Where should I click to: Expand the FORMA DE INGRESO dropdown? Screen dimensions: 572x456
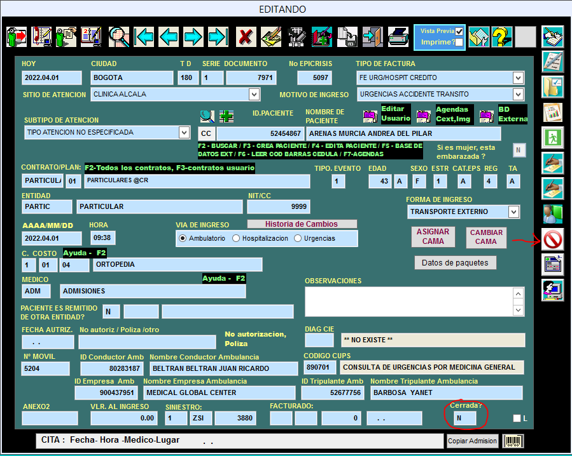click(x=513, y=211)
